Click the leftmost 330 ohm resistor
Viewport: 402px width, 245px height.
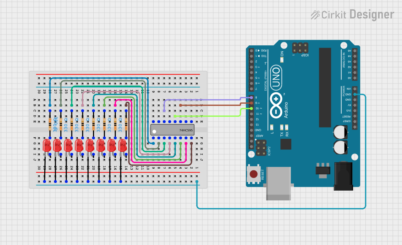pyautogui.click(x=50, y=124)
